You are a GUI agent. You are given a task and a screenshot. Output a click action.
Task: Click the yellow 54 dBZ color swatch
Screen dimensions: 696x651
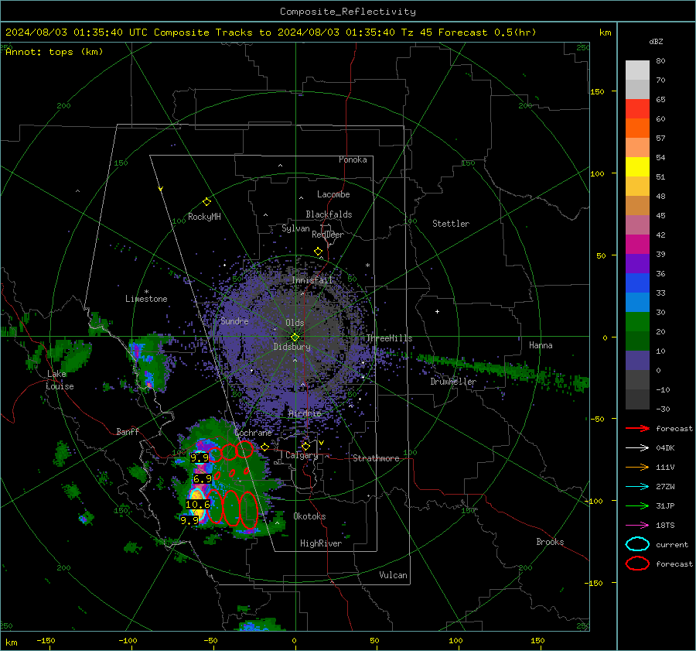click(637, 166)
